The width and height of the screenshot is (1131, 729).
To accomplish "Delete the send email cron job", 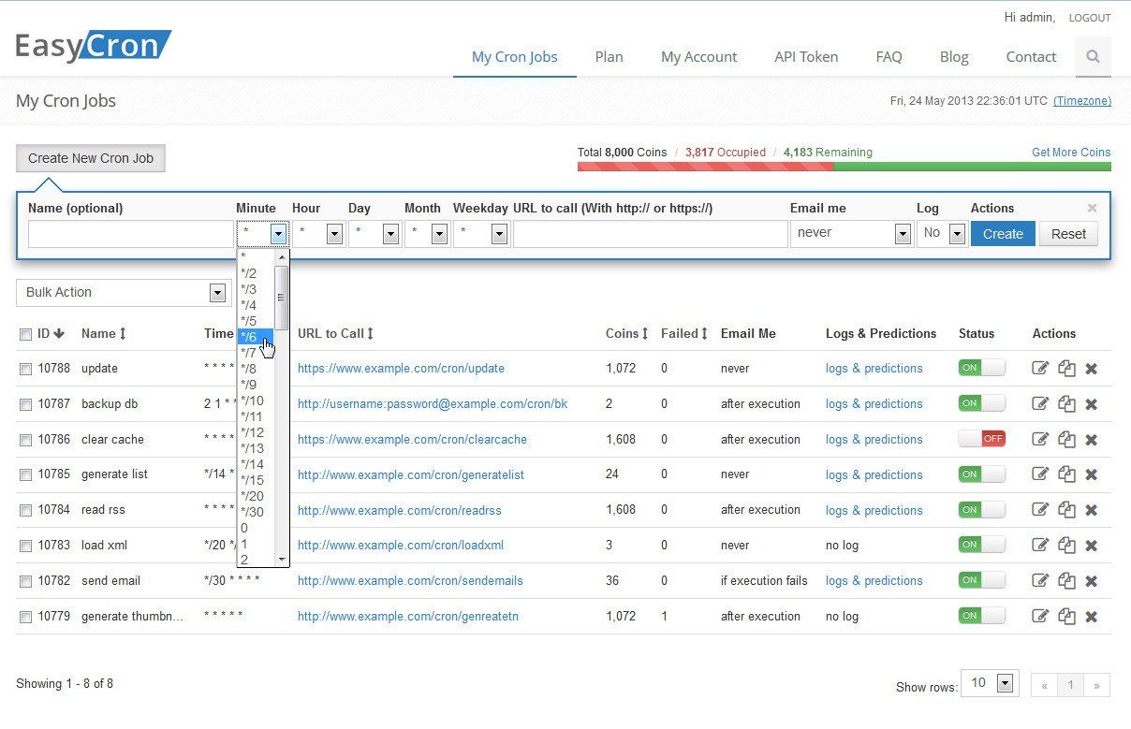I will [x=1091, y=581].
